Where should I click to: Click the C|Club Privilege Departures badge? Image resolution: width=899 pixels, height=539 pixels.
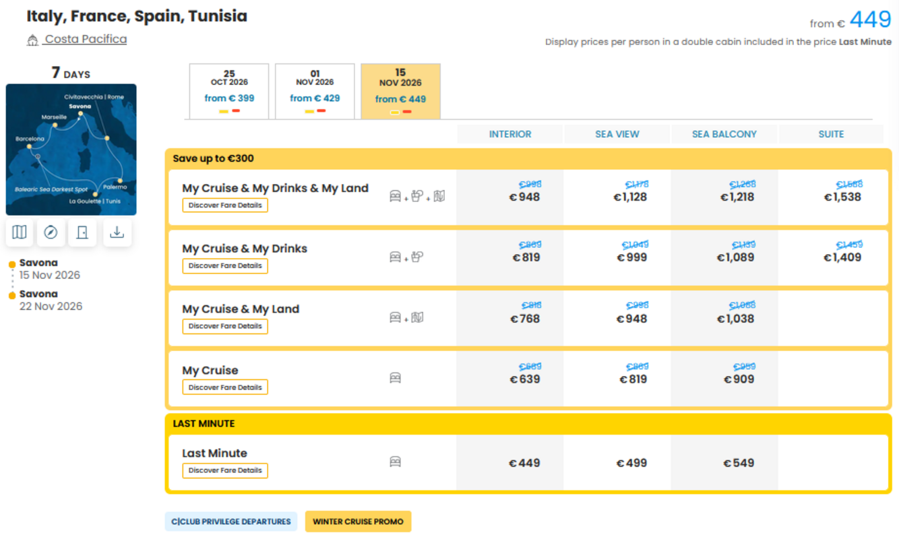click(231, 521)
